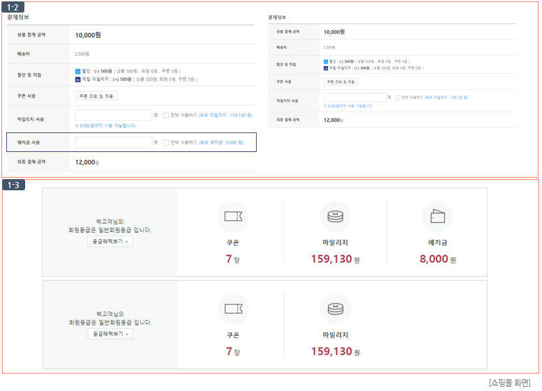
Task: Click the 마일리지 사용 input field in the left panel
Action: (113, 115)
